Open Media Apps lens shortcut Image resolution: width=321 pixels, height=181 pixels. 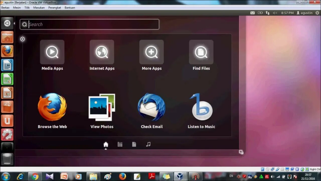point(52,55)
